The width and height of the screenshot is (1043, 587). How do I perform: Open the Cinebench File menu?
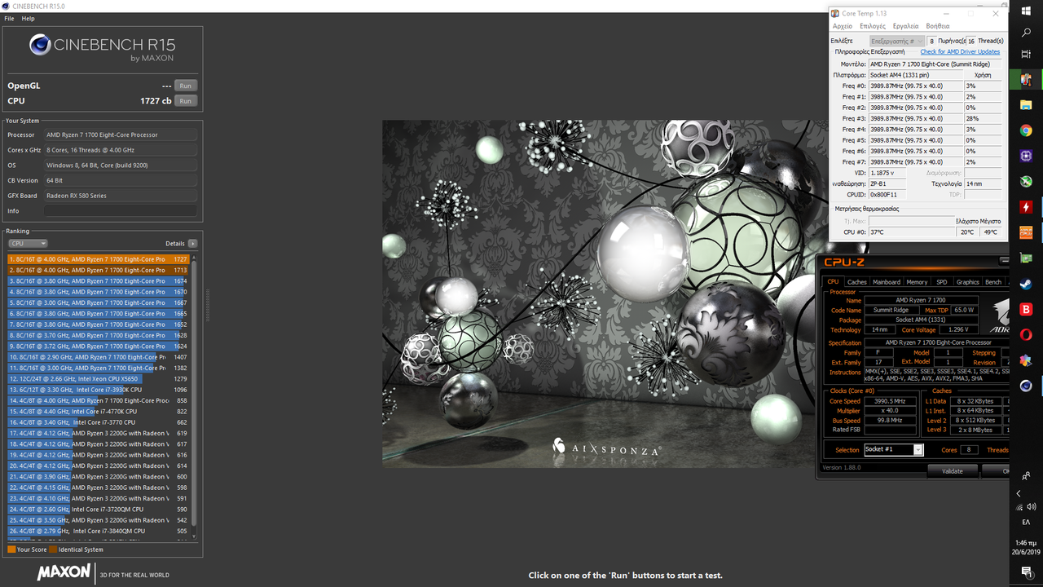10,18
